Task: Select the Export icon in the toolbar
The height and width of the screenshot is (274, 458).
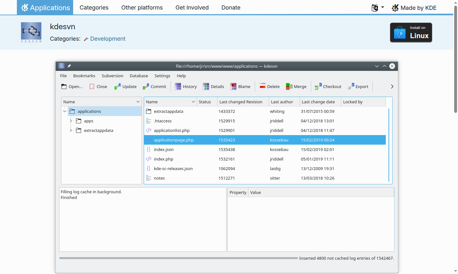Action: (x=350, y=86)
